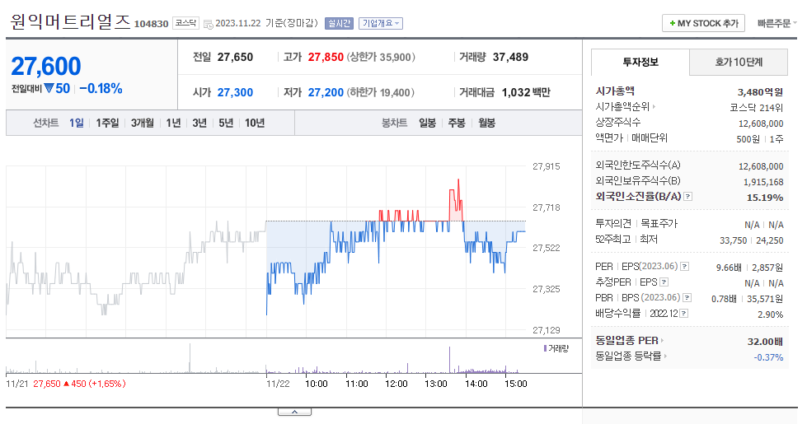Click the 동일업종 PER link
The height and width of the screenshot is (424, 807).
(x=626, y=340)
